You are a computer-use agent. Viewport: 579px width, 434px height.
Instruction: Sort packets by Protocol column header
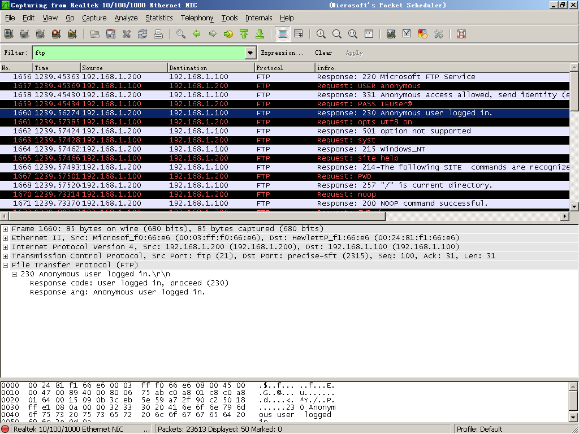pyautogui.click(x=285, y=68)
